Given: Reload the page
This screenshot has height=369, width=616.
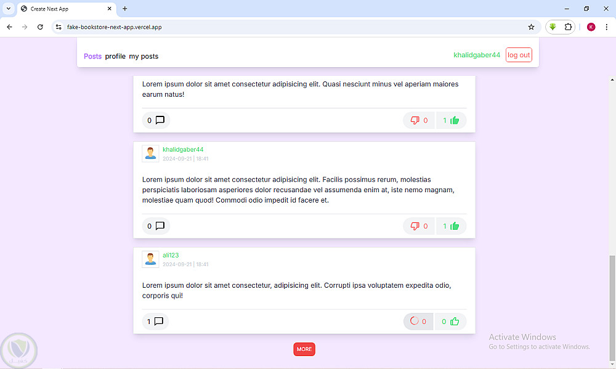Looking at the screenshot, I should [40, 27].
